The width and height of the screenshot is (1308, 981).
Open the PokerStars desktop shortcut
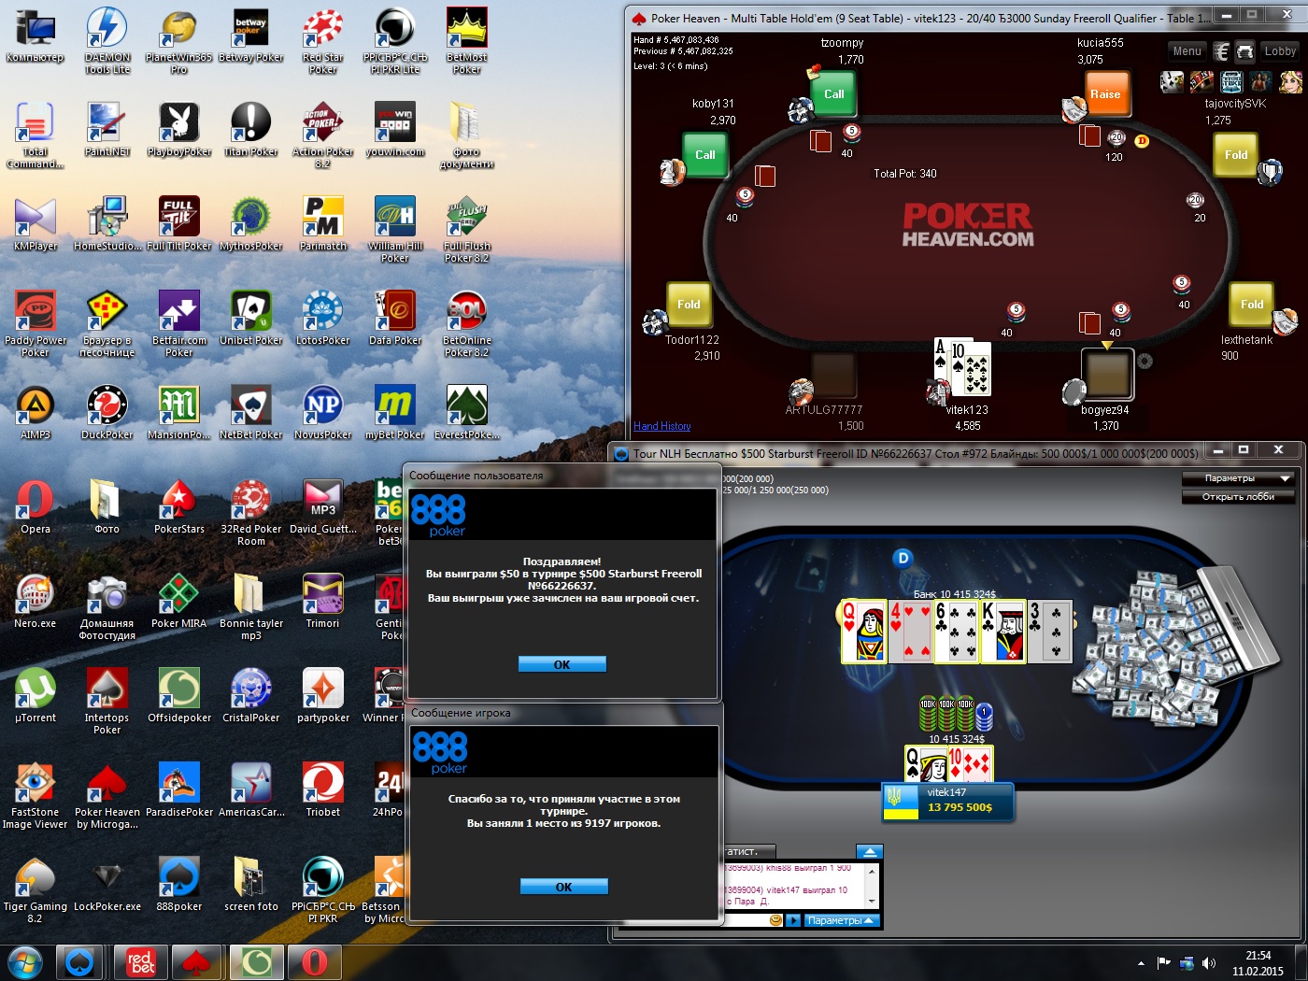(x=179, y=507)
